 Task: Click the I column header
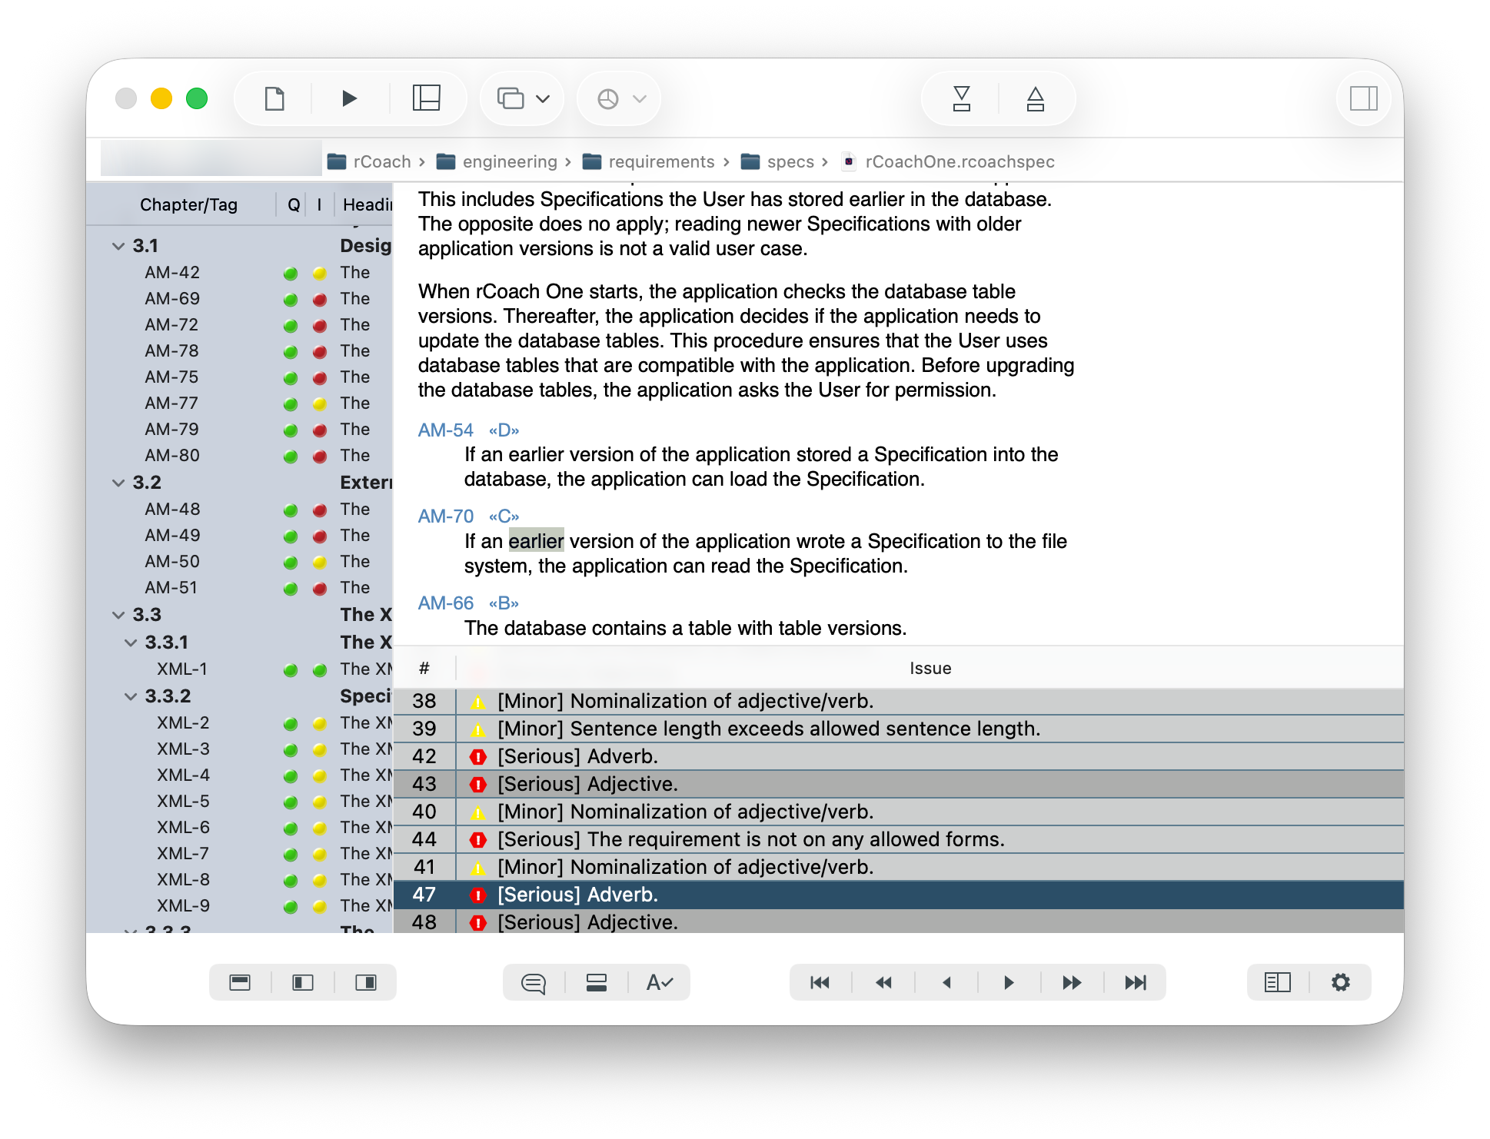tap(319, 204)
